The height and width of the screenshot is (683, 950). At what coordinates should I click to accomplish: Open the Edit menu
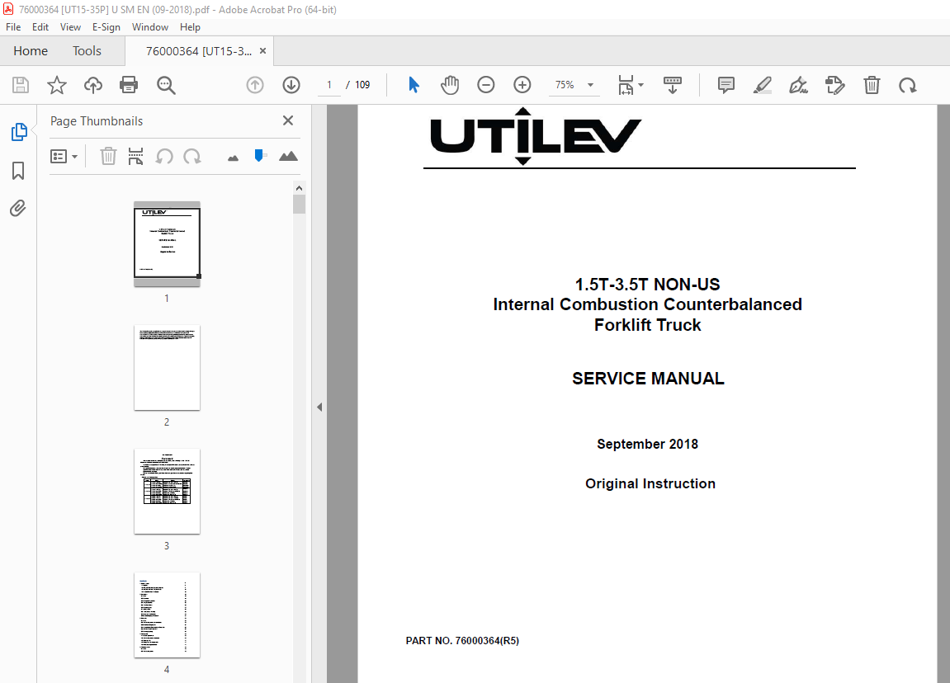tap(40, 27)
